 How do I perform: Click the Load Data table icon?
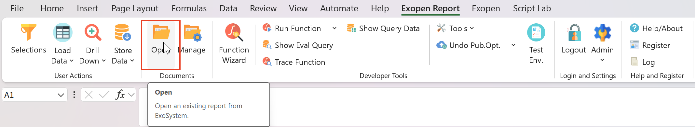point(62,32)
